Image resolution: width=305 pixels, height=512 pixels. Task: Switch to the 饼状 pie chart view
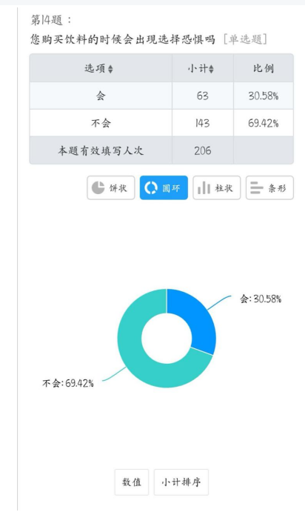pyautogui.click(x=111, y=187)
